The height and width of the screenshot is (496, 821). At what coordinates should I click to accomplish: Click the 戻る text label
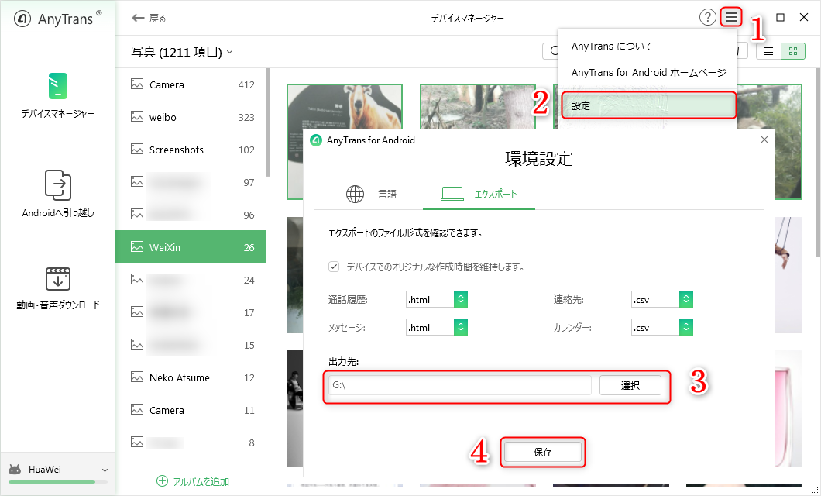click(157, 19)
